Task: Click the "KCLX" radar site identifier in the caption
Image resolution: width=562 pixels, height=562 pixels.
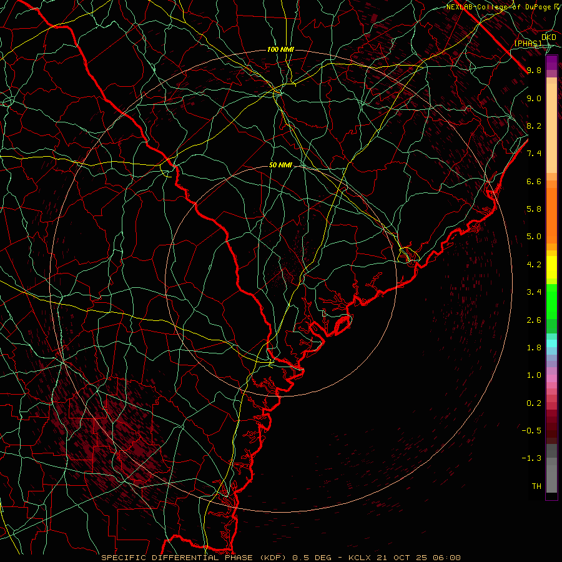Action: point(360,558)
